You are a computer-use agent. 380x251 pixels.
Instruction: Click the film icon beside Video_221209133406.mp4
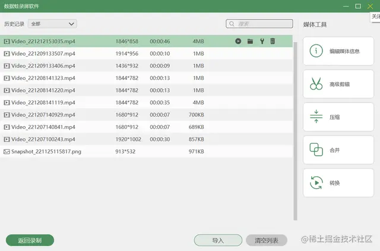coord(7,66)
